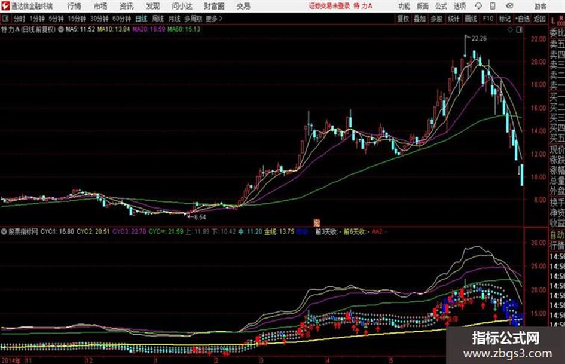565x364 pixels.
Task: Click the MA20: 16.59 label
Action: point(148,29)
